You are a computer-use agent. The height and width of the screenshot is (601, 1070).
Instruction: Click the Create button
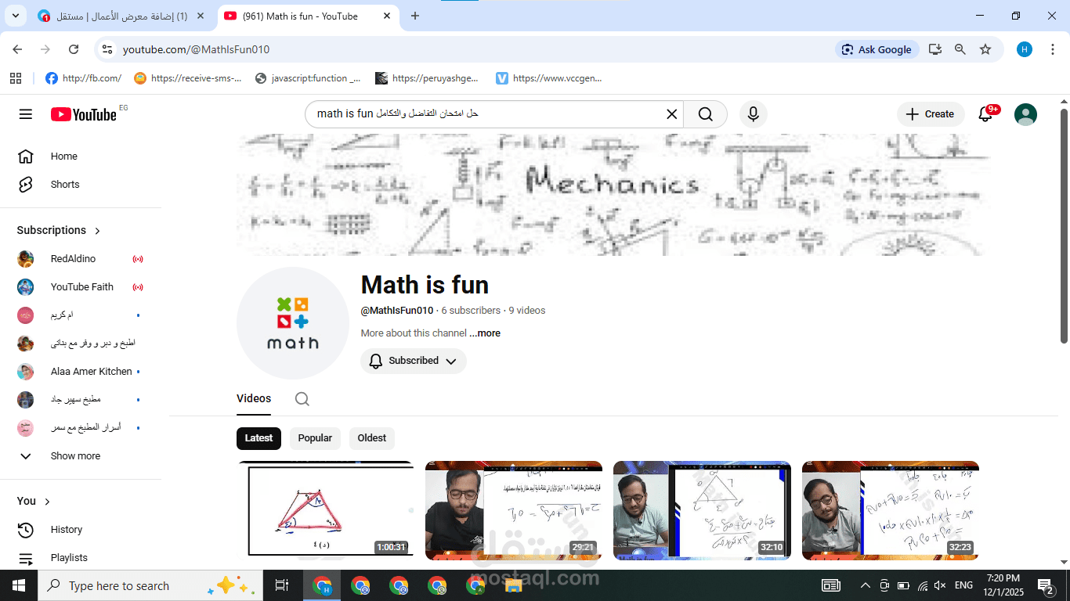point(930,114)
